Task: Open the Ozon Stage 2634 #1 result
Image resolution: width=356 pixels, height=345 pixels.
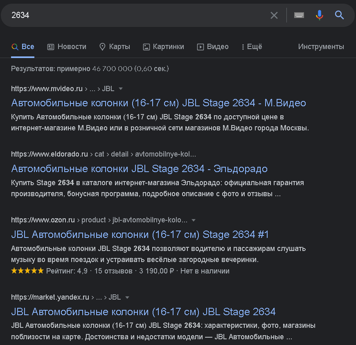Action: point(140,235)
